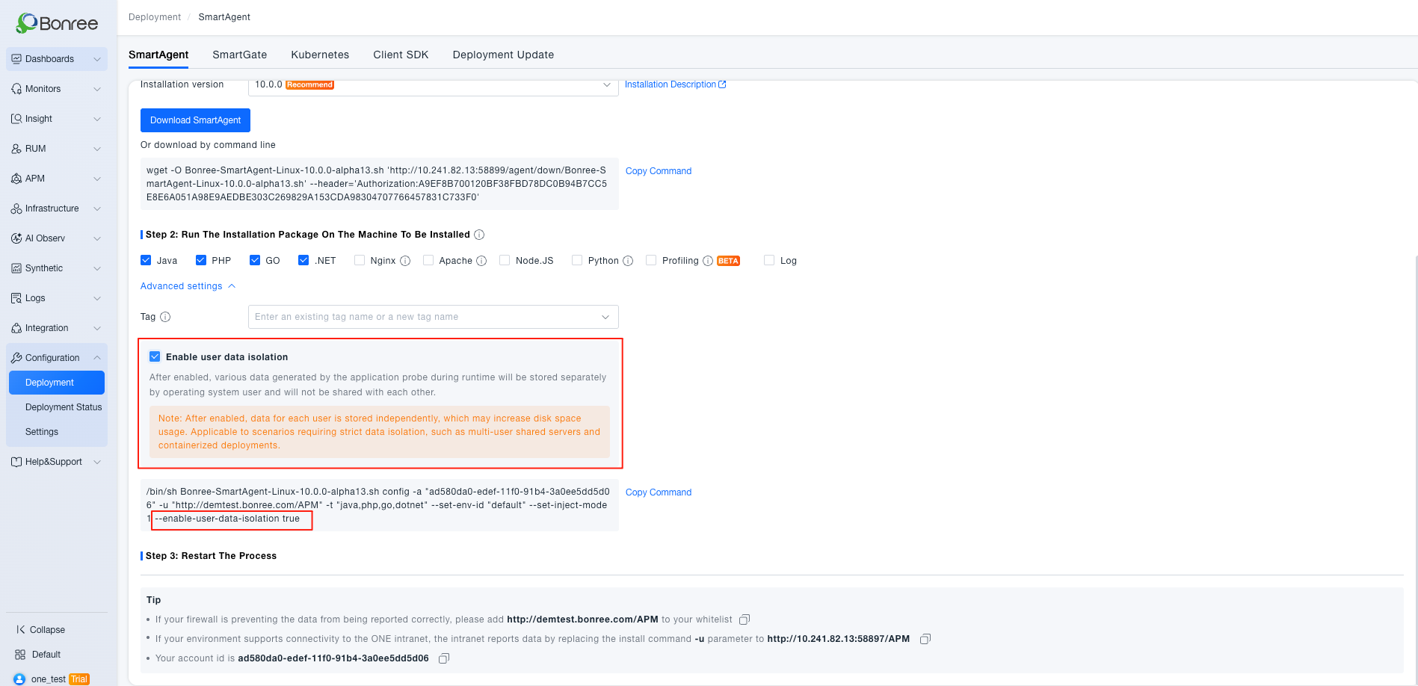This screenshot has height=686, width=1418.
Task: Open Installation Description link
Action: 675,84
